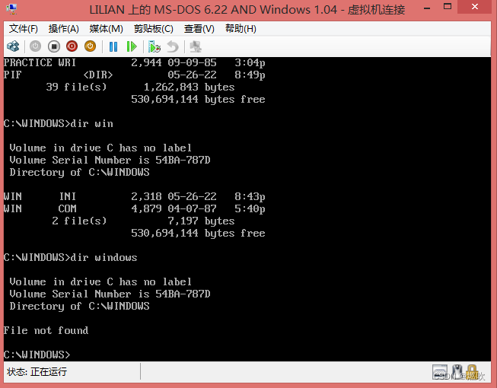Open the 剪贴板(C) menu

coord(154,29)
